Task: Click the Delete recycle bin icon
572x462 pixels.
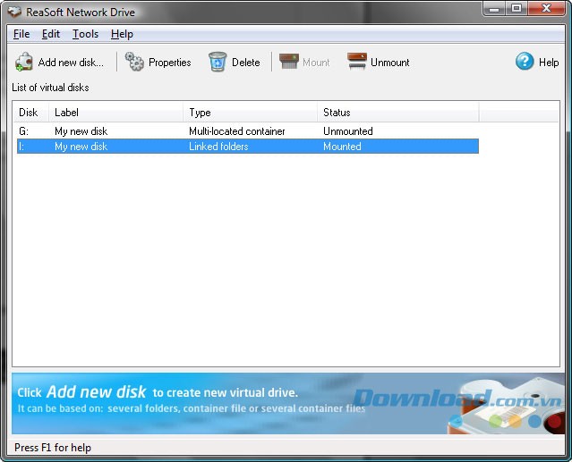Action: coord(218,62)
